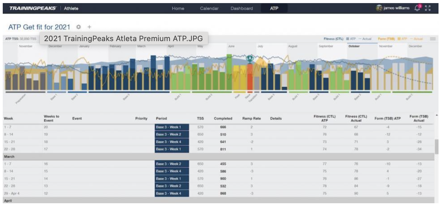The height and width of the screenshot is (207, 444).
Task: Click the ATP Get fit for 2021 title
Action: point(39,27)
